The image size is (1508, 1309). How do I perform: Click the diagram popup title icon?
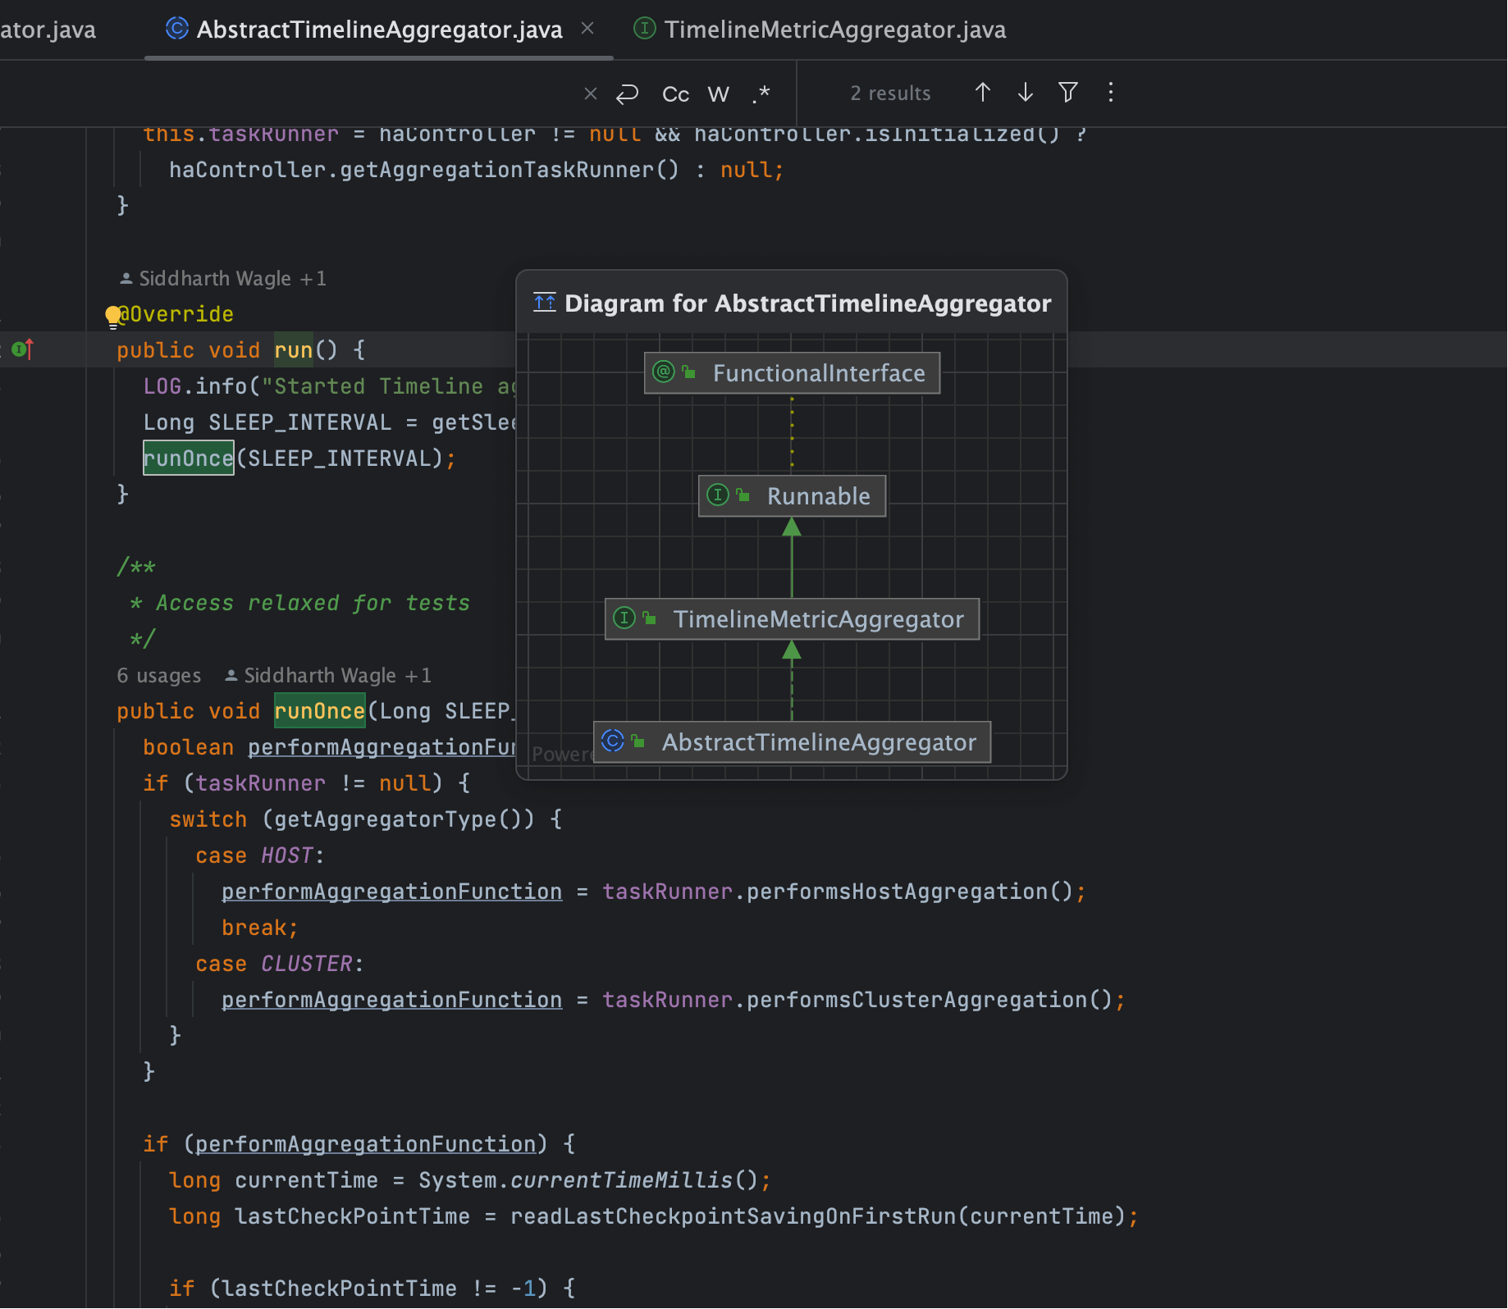(x=544, y=303)
